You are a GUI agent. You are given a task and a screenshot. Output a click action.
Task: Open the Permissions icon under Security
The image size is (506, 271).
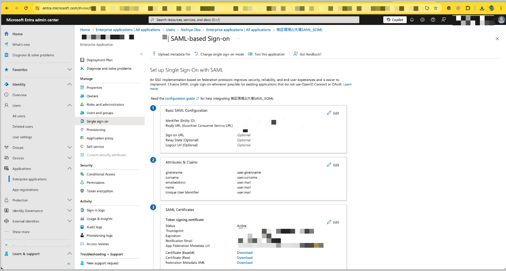(82, 183)
